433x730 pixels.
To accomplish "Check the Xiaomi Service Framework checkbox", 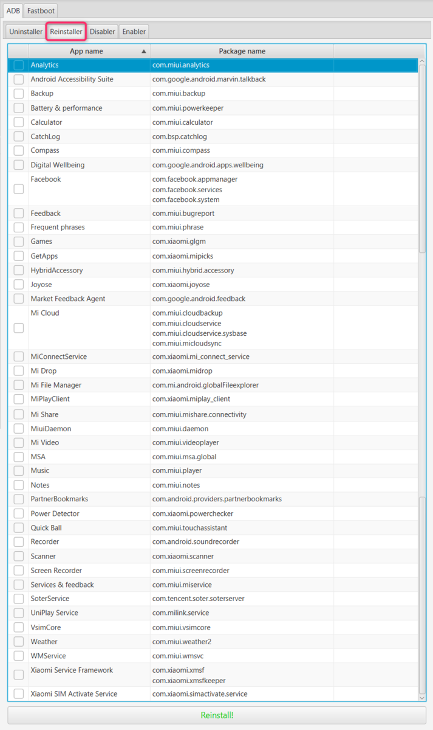I will pos(19,675).
